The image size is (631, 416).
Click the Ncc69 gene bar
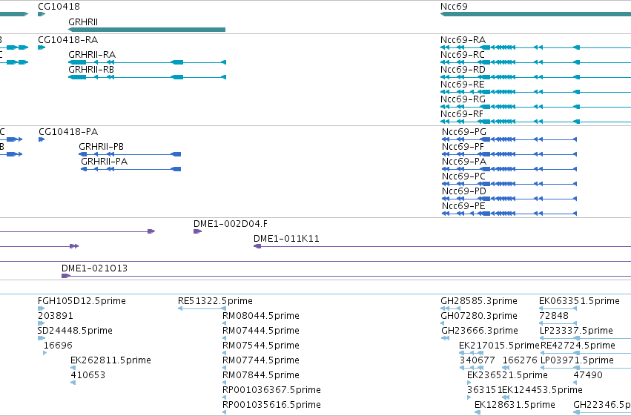pyautogui.click(x=535, y=14)
